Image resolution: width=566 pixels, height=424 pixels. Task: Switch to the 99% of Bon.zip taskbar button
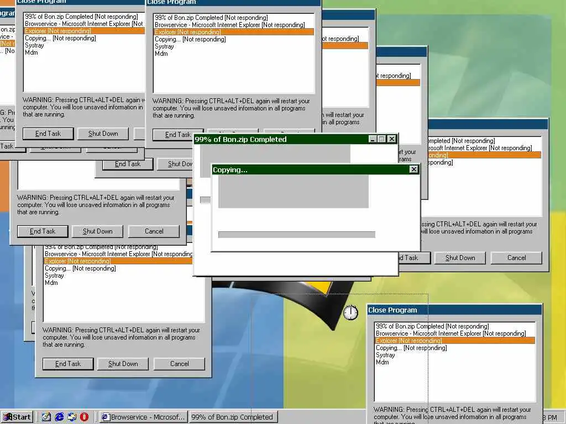tap(233, 417)
